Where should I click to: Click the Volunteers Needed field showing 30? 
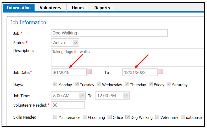click(68, 105)
